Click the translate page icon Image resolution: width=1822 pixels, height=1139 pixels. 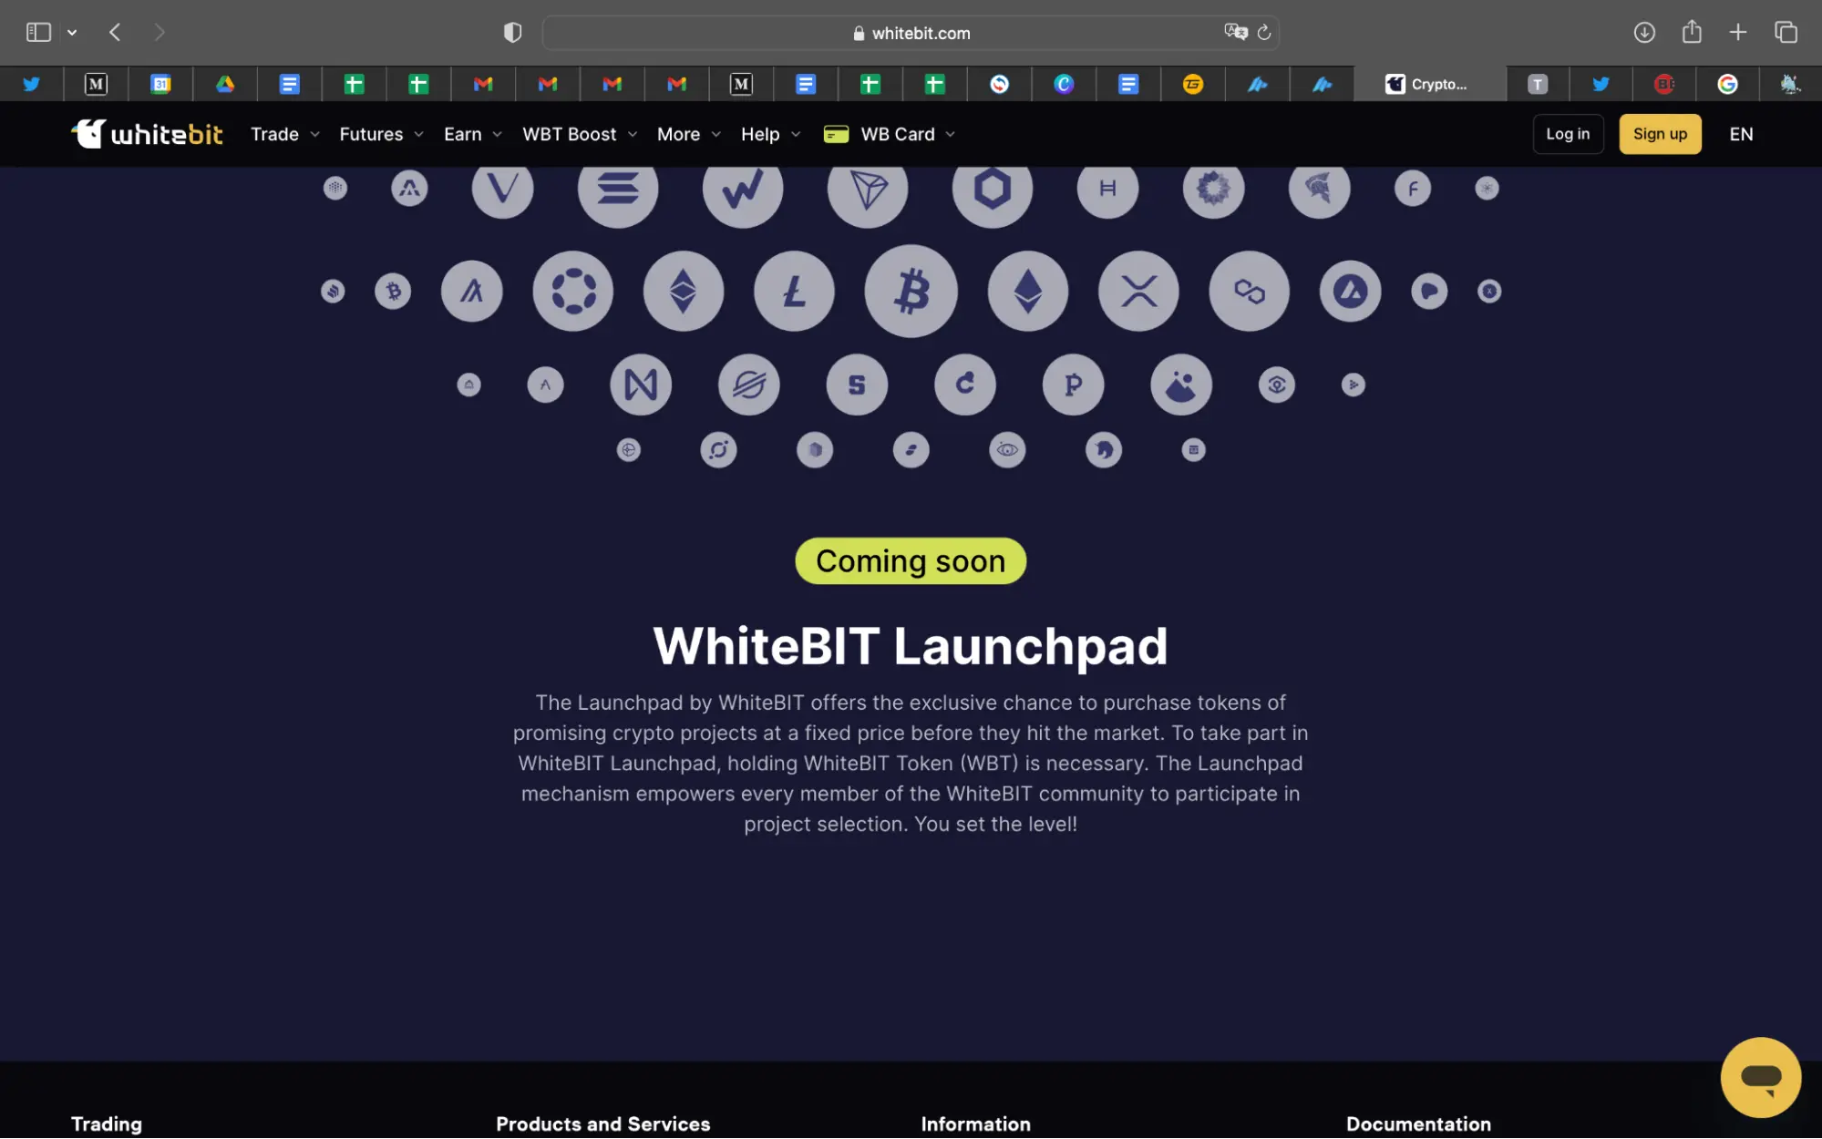(x=1235, y=32)
